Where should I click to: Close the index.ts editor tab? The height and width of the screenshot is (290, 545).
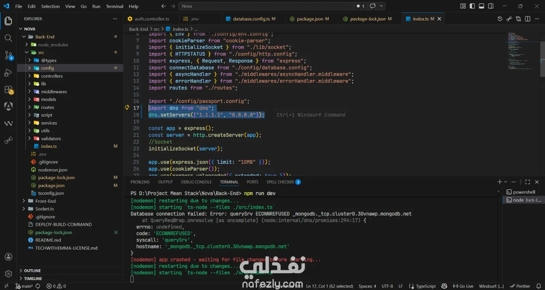[439, 19]
